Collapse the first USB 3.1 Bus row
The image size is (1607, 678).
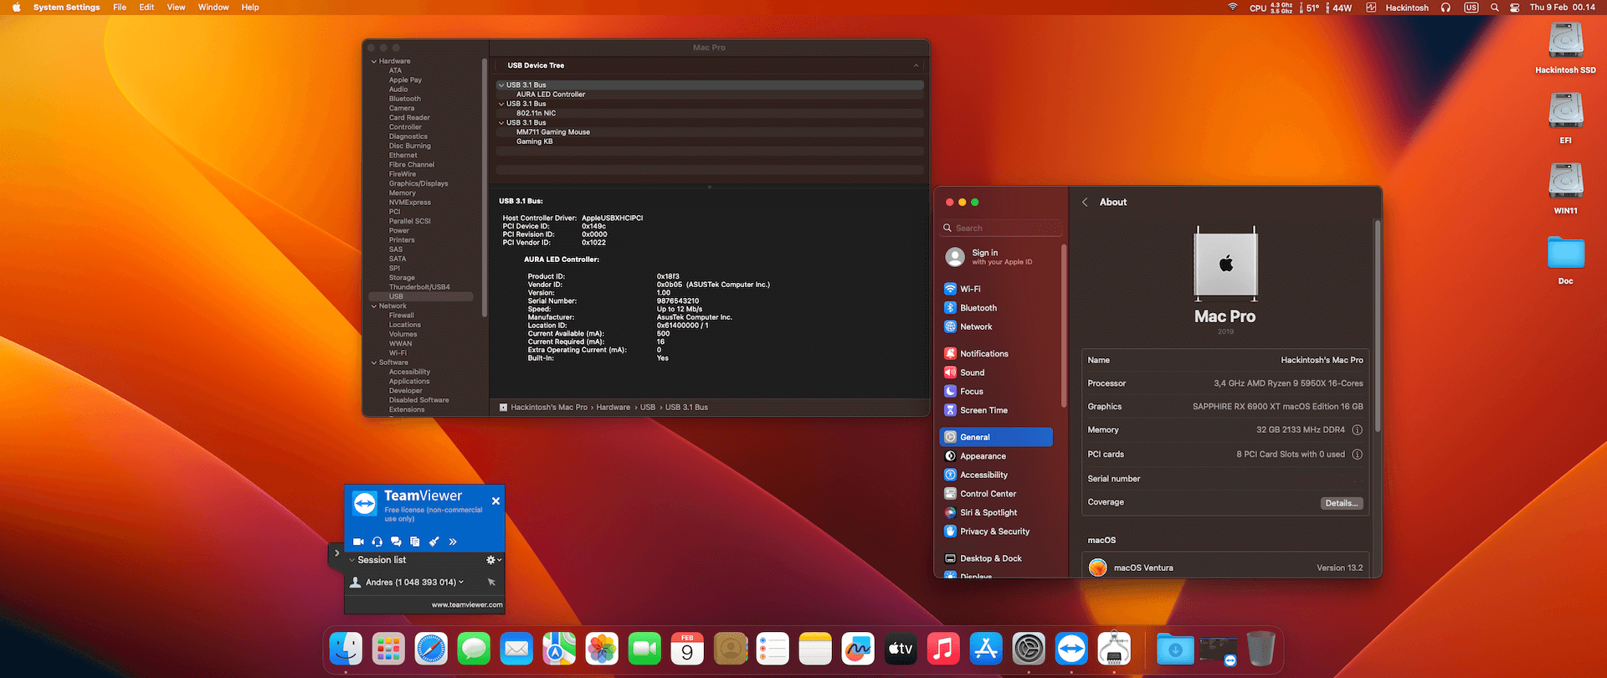(501, 85)
